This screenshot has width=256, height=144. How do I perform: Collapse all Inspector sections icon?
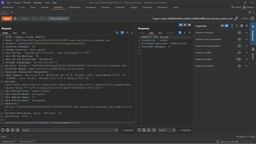click(x=237, y=26)
